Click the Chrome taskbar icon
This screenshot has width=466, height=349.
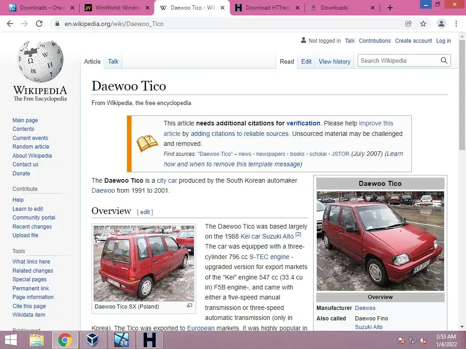pos(65,340)
